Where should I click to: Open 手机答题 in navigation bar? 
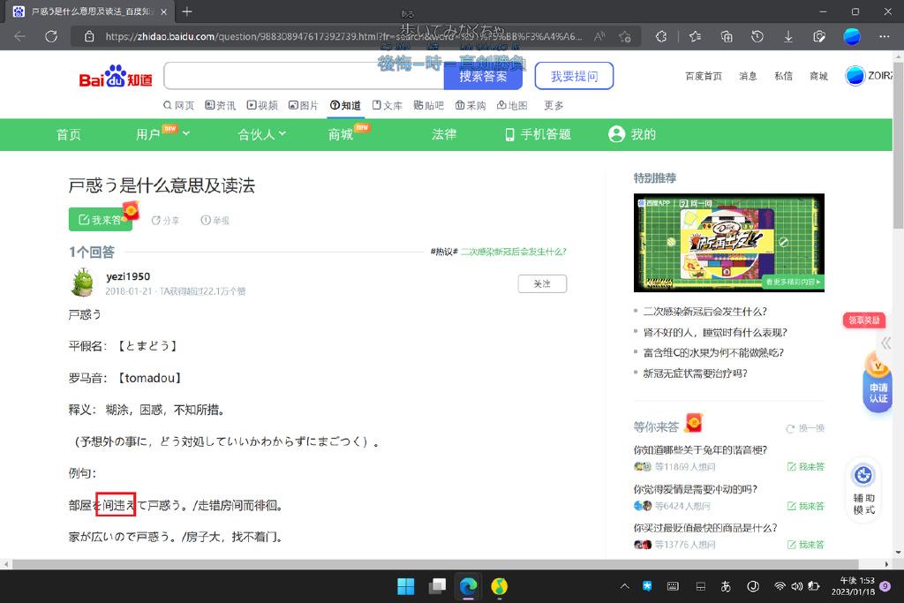(x=538, y=134)
